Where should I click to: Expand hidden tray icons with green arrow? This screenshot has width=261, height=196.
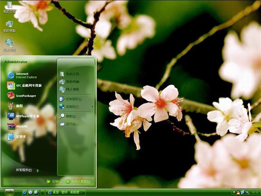[234, 192]
